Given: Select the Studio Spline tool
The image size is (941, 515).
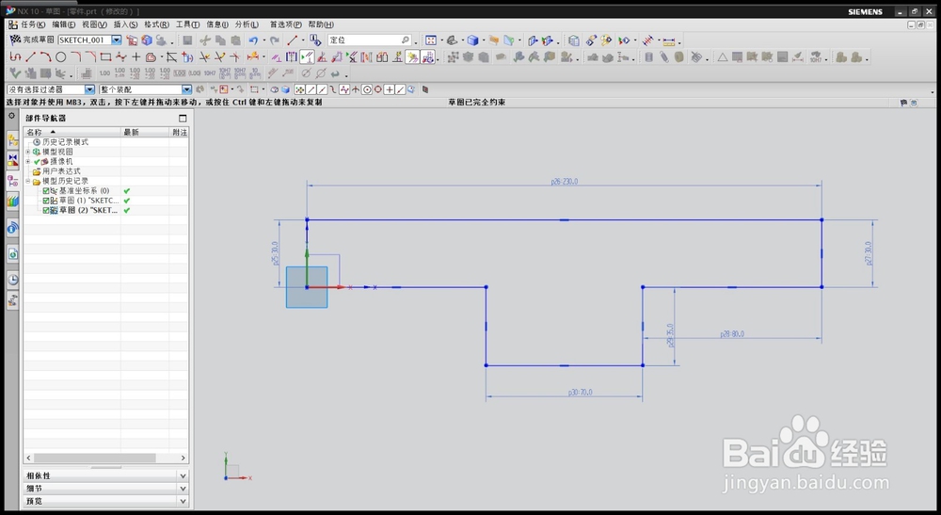Looking at the screenshot, I should click(x=121, y=57).
